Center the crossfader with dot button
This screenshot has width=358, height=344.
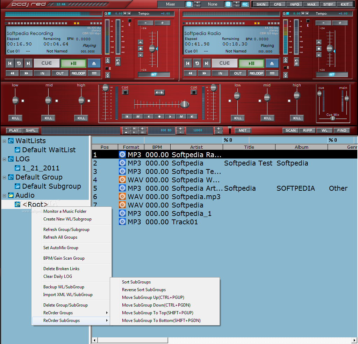pyautogui.click(x=159, y=117)
